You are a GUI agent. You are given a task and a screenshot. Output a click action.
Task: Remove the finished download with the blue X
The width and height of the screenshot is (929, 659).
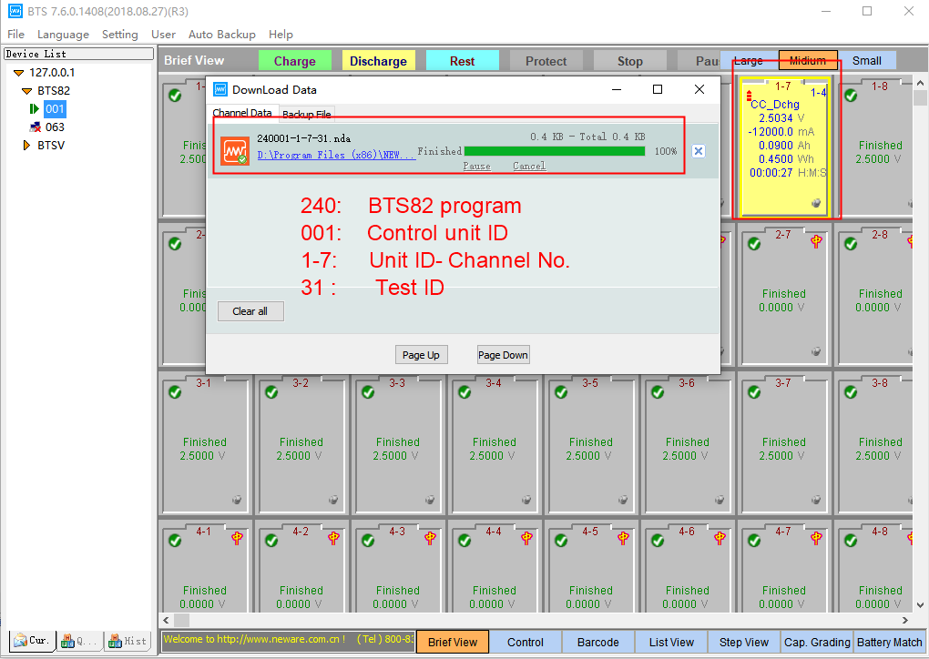[699, 151]
